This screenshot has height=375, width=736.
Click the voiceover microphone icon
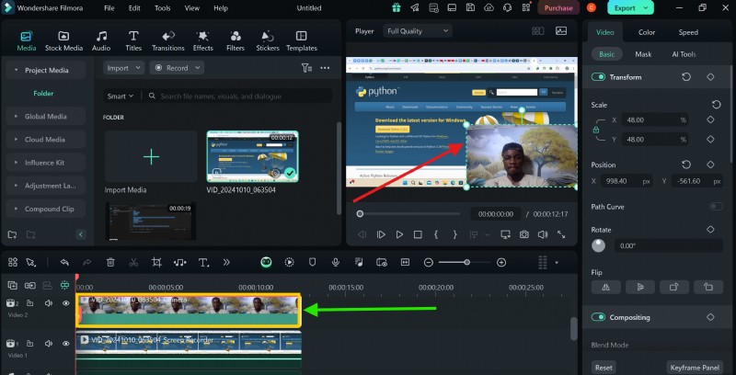(x=336, y=262)
